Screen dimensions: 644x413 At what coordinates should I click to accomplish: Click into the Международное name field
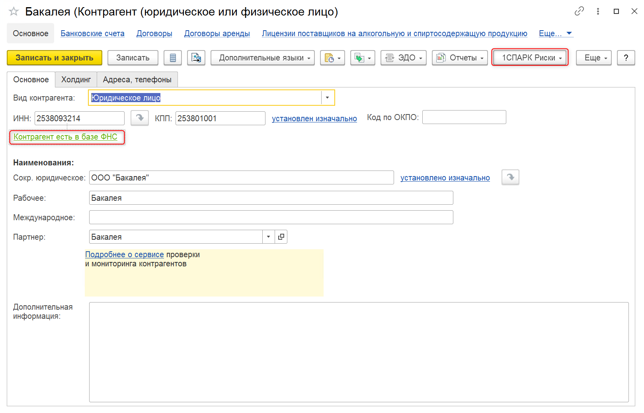(271, 217)
